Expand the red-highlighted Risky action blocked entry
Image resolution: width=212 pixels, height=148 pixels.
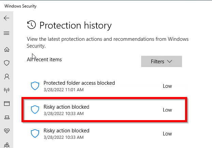point(104,110)
